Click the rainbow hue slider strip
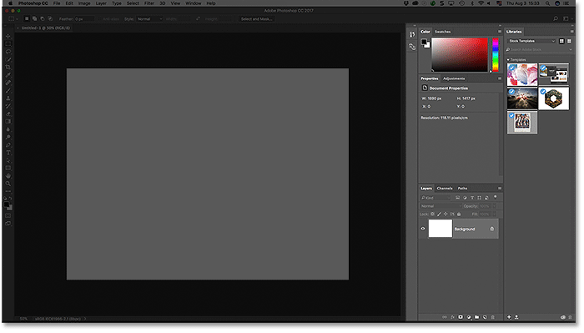Screen dimensions: 584x333 click(496, 54)
